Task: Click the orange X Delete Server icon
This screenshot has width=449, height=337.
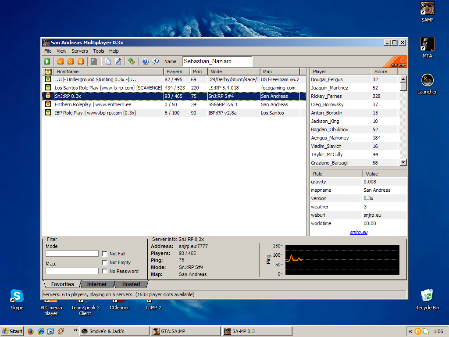Action: (71, 61)
